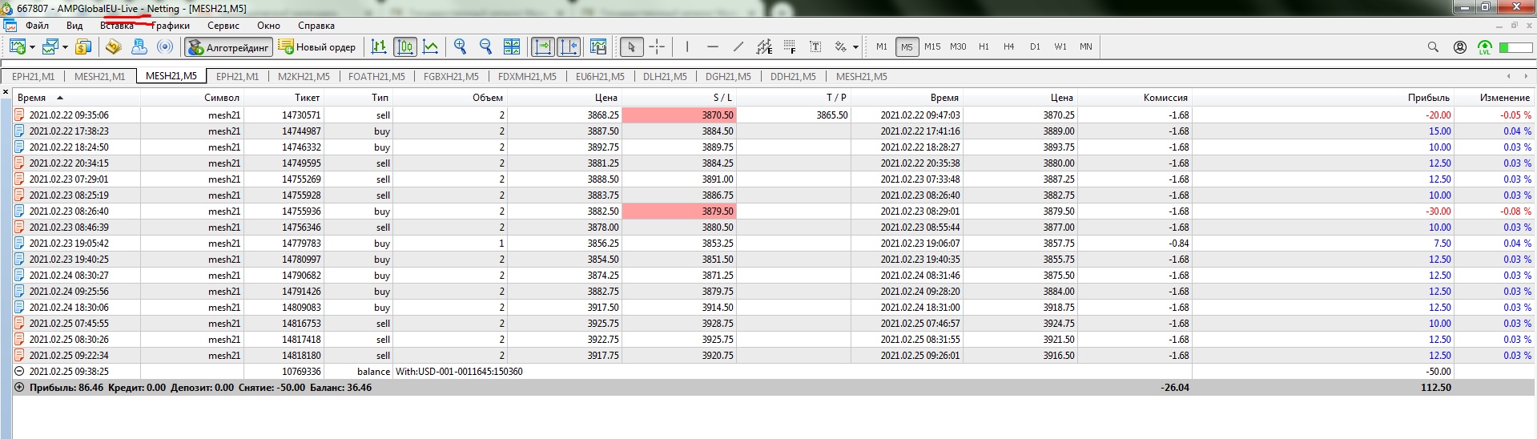Switch to the FOATH21,M5 chart tab
The width and height of the screenshot is (1537, 439).
pyautogui.click(x=376, y=77)
